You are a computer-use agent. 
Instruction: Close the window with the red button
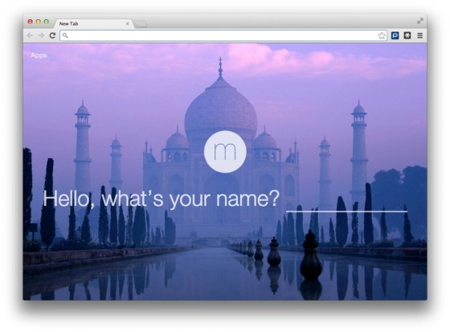[31, 22]
